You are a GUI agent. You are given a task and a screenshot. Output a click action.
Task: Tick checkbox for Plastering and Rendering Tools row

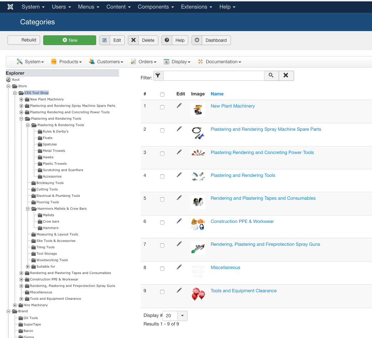162,177
